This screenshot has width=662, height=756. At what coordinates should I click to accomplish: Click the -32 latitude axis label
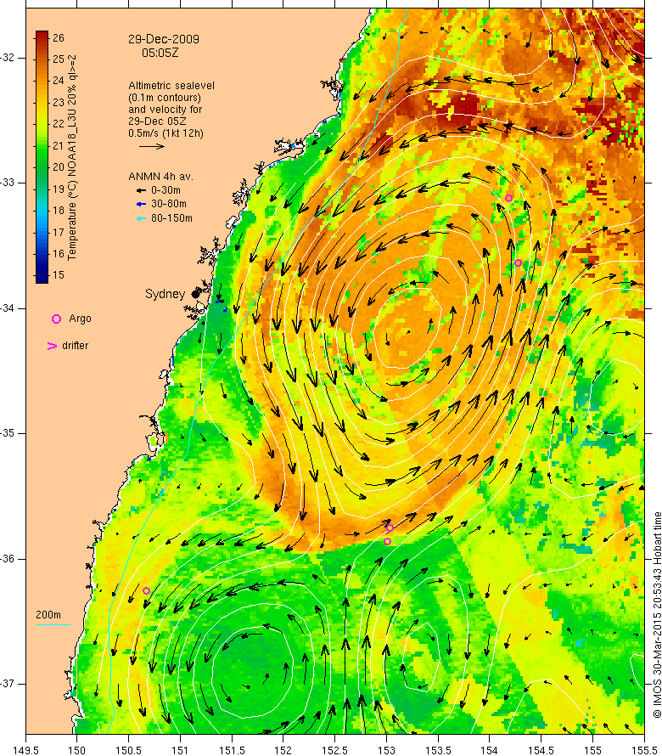(8, 58)
